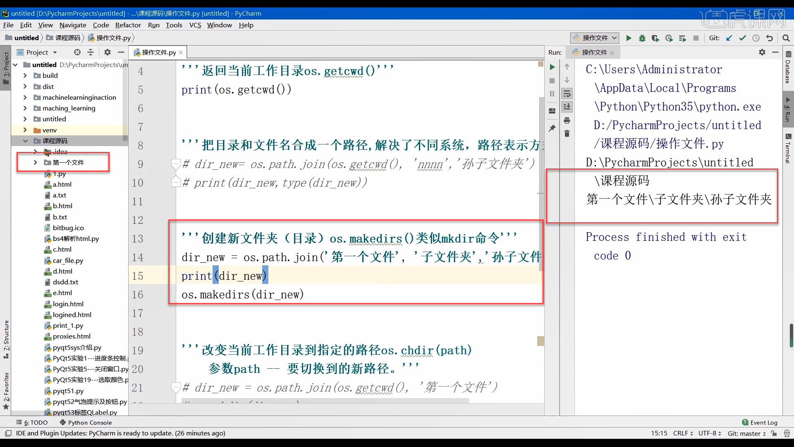Open search everywhere with magnifier icon
The image size is (794, 447).
click(786, 38)
